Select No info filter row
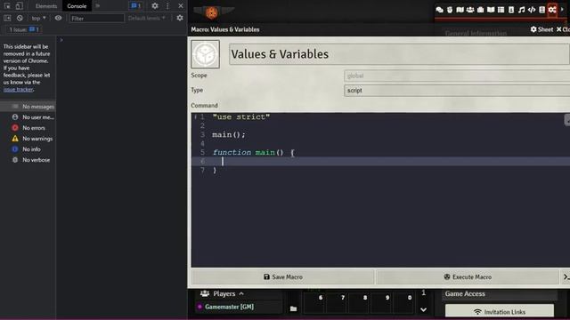570x320 pixels. tap(28, 149)
